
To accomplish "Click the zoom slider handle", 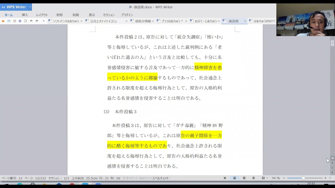I will (303, 178).
